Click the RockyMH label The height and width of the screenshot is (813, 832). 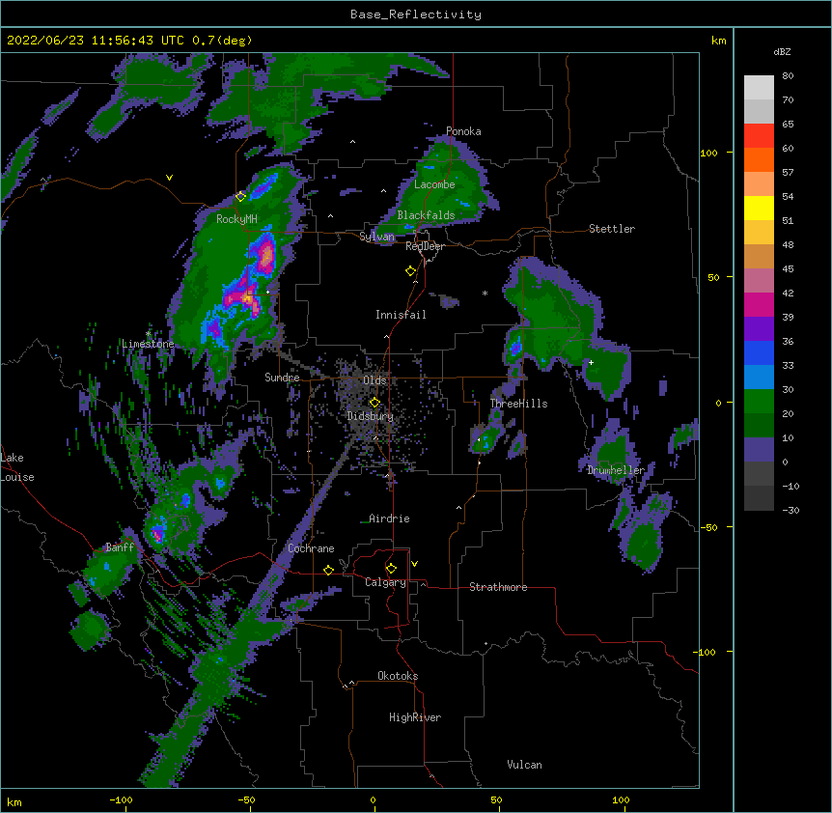(236, 219)
